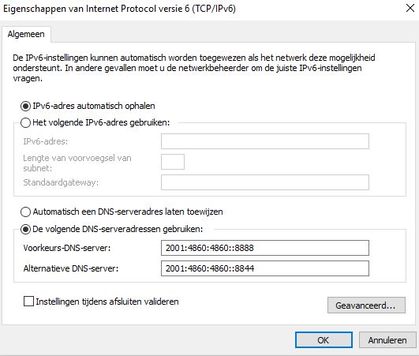The height and width of the screenshot is (356, 419).
Task: Select De volgende DNS-serveradressen gebruiken radio
Action: pos(26,230)
